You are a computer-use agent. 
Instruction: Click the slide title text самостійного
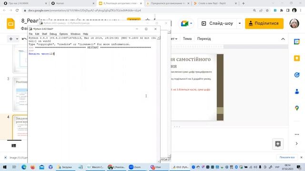coord(193,59)
